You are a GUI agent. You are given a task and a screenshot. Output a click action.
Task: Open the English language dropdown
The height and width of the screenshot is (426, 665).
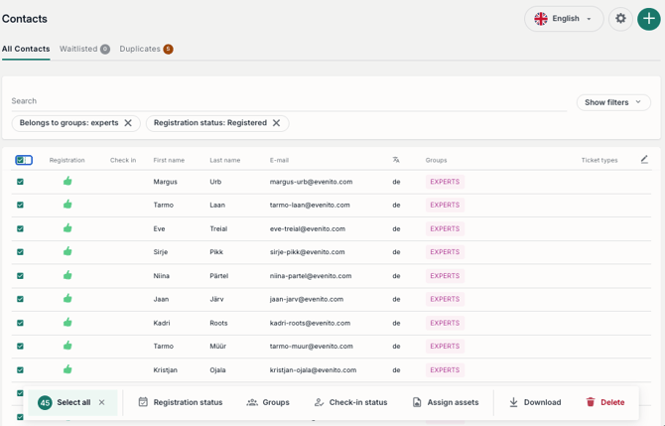tap(564, 19)
